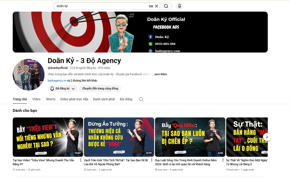
Task: Open the Shorts tab
Action: [51, 99]
